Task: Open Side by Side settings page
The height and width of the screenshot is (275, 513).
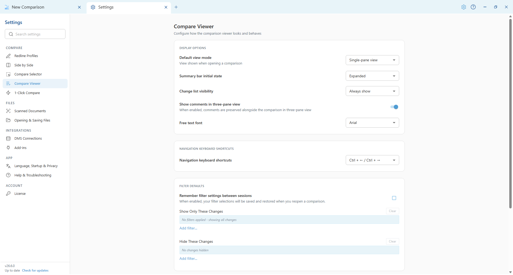Action: (x=35, y=65)
